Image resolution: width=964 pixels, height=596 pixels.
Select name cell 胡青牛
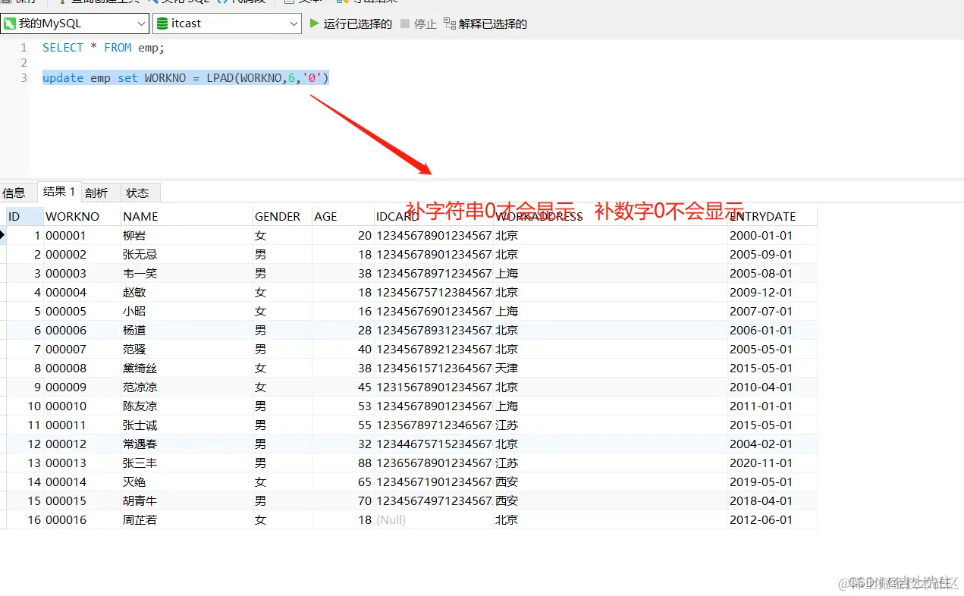click(187, 500)
